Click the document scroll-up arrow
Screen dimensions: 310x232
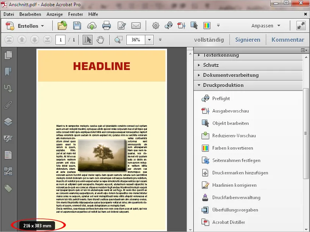(190, 54)
